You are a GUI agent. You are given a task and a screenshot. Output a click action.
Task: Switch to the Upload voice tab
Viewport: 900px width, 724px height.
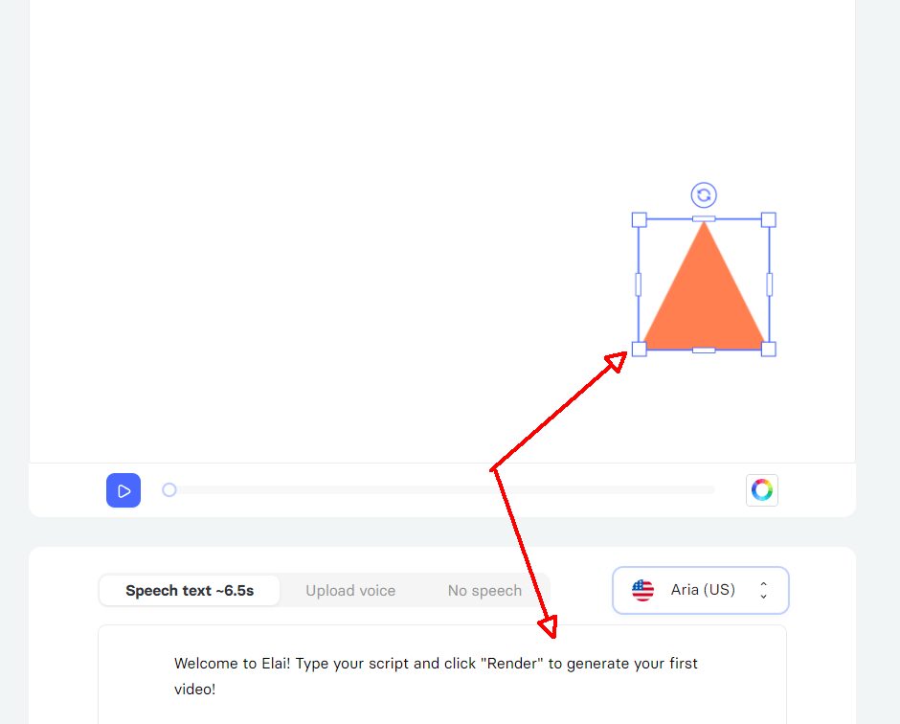[x=350, y=591]
